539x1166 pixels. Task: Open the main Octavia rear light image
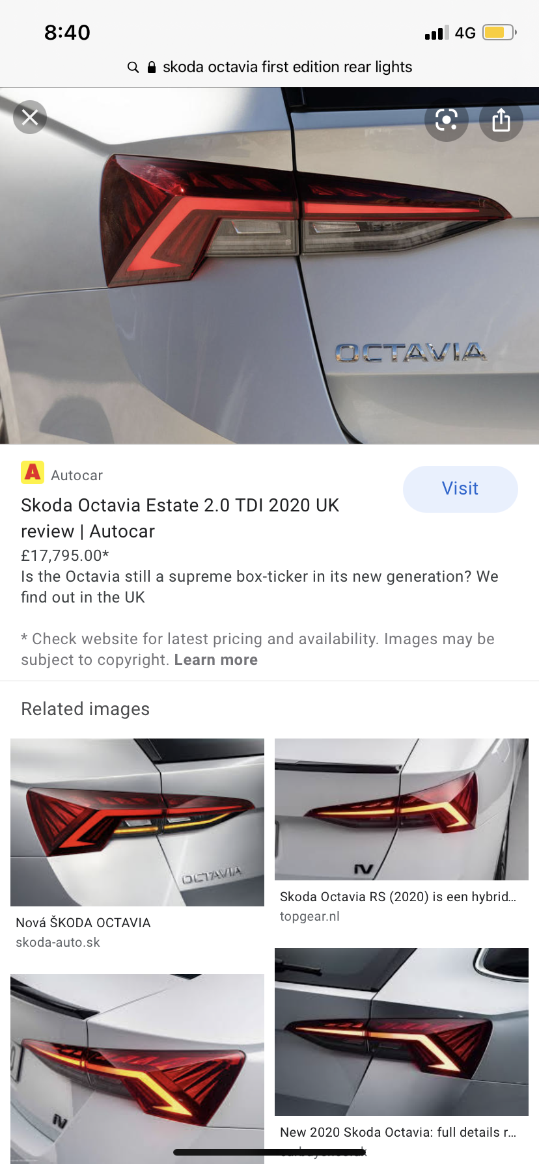click(269, 265)
